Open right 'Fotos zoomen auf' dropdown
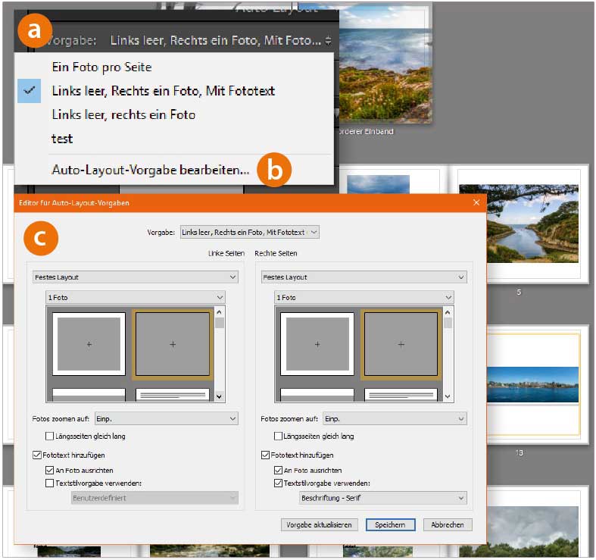 click(394, 418)
